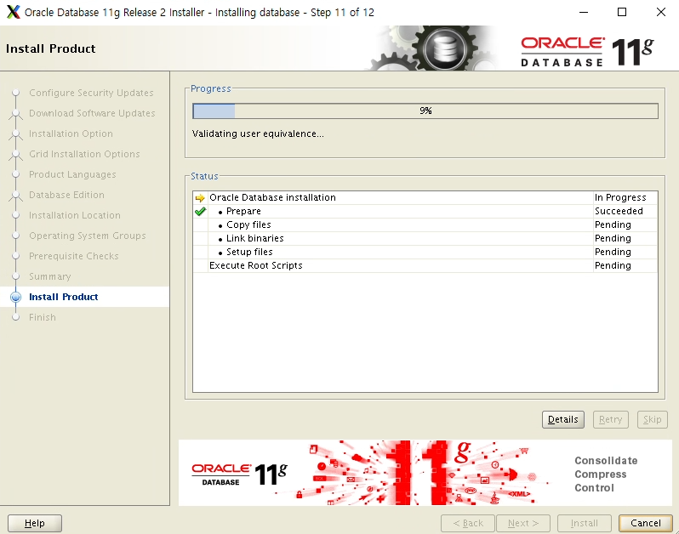This screenshot has height=534, width=679.
Task: Click the yellow arrow in-progress icon
Action: (200, 198)
